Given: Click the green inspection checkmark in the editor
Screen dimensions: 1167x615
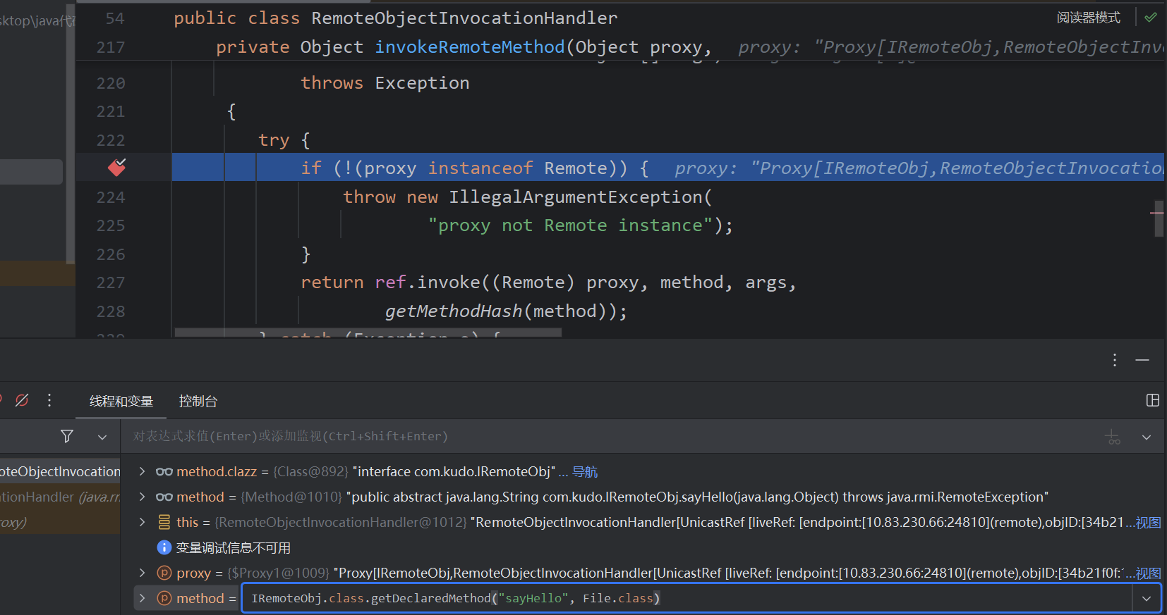Looking at the screenshot, I should (1151, 18).
